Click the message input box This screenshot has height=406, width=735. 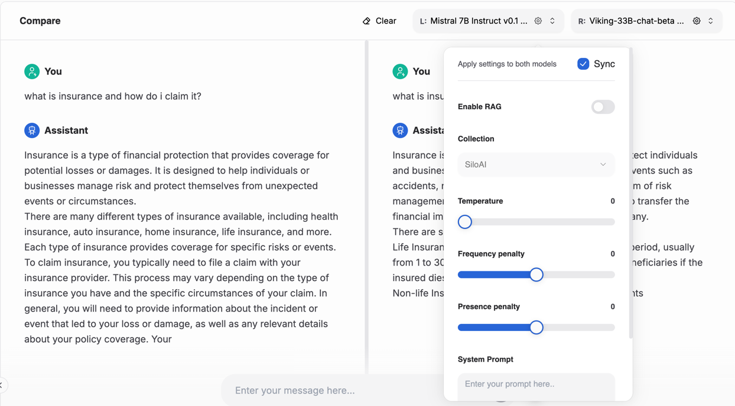tap(331, 390)
